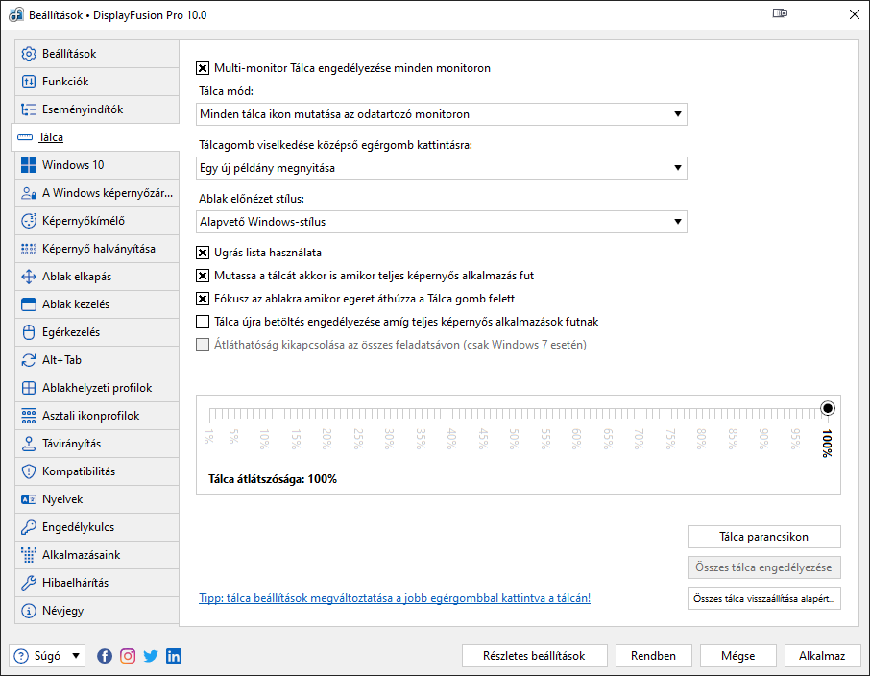Cancel with the Mégse button
The width and height of the screenshot is (870, 676).
737,656
